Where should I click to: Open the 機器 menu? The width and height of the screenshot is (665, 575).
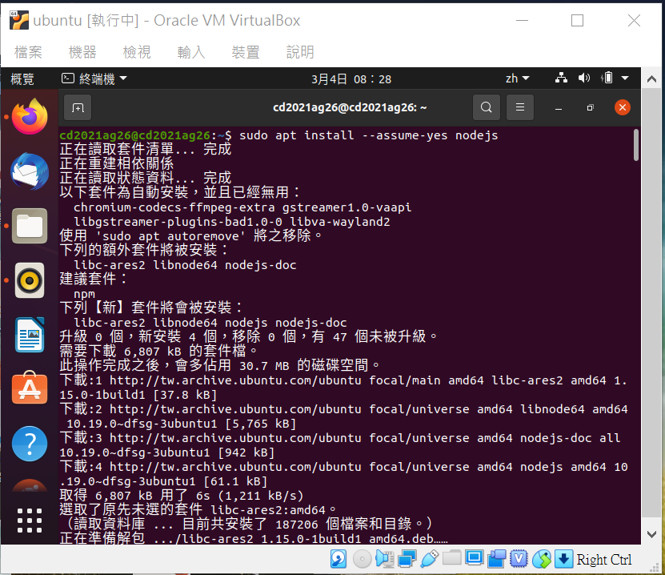pos(82,52)
